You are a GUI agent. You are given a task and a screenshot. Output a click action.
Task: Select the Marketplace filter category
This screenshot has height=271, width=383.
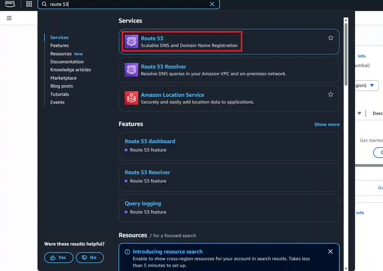pos(63,78)
